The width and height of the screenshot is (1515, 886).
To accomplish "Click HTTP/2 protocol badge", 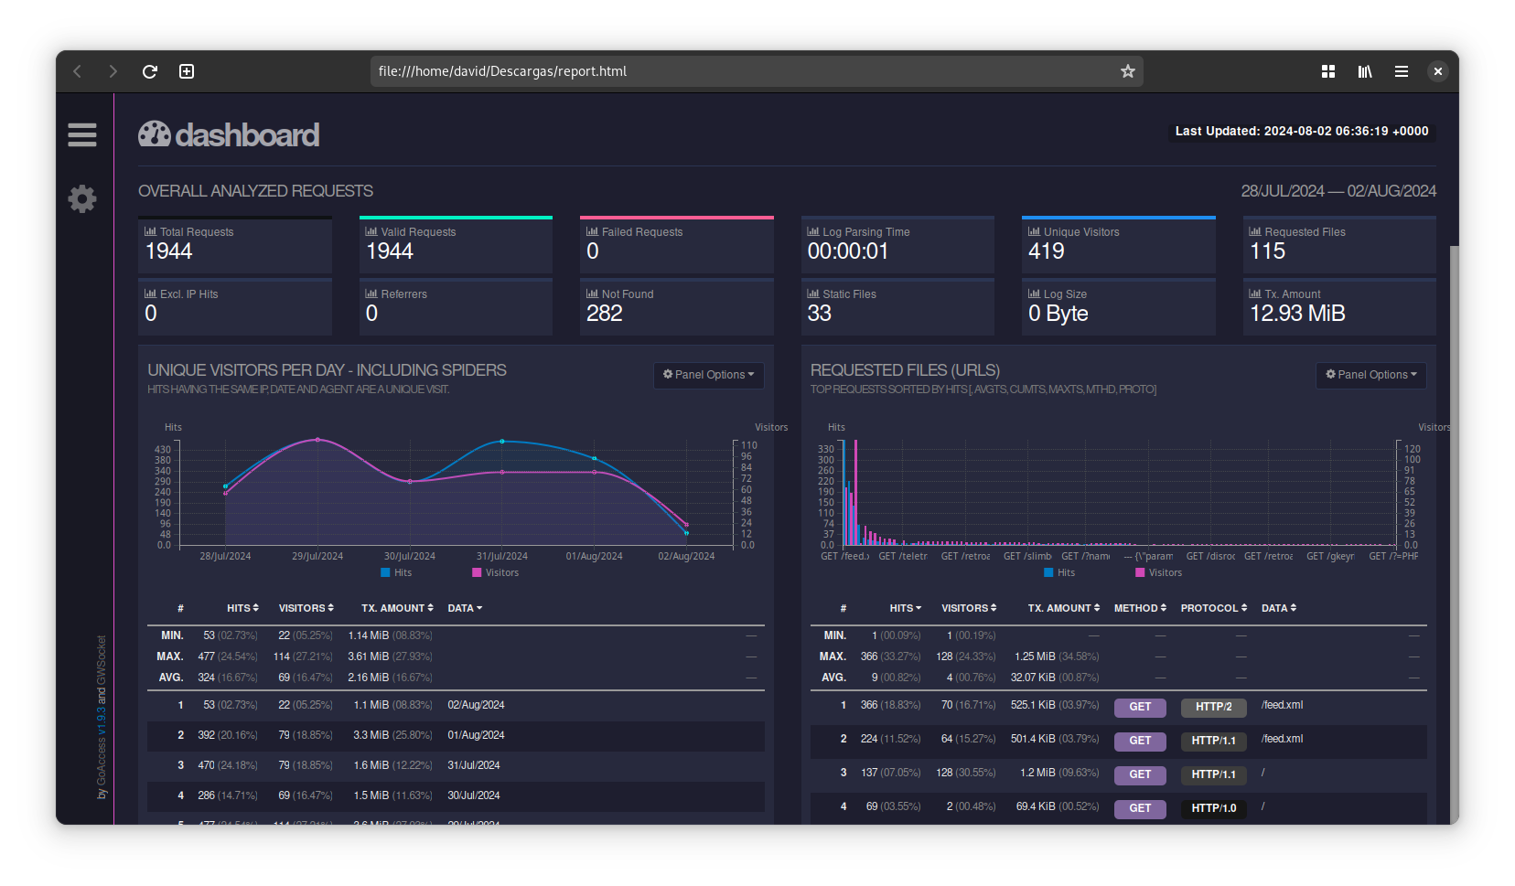I will pos(1213,707).
